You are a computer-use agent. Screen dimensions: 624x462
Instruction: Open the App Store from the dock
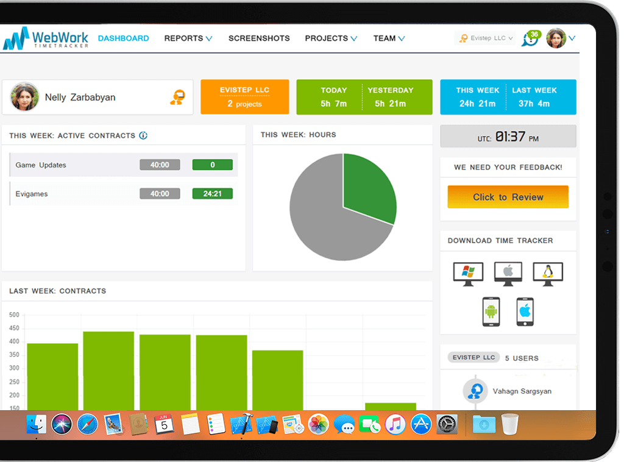click(421, 424)
